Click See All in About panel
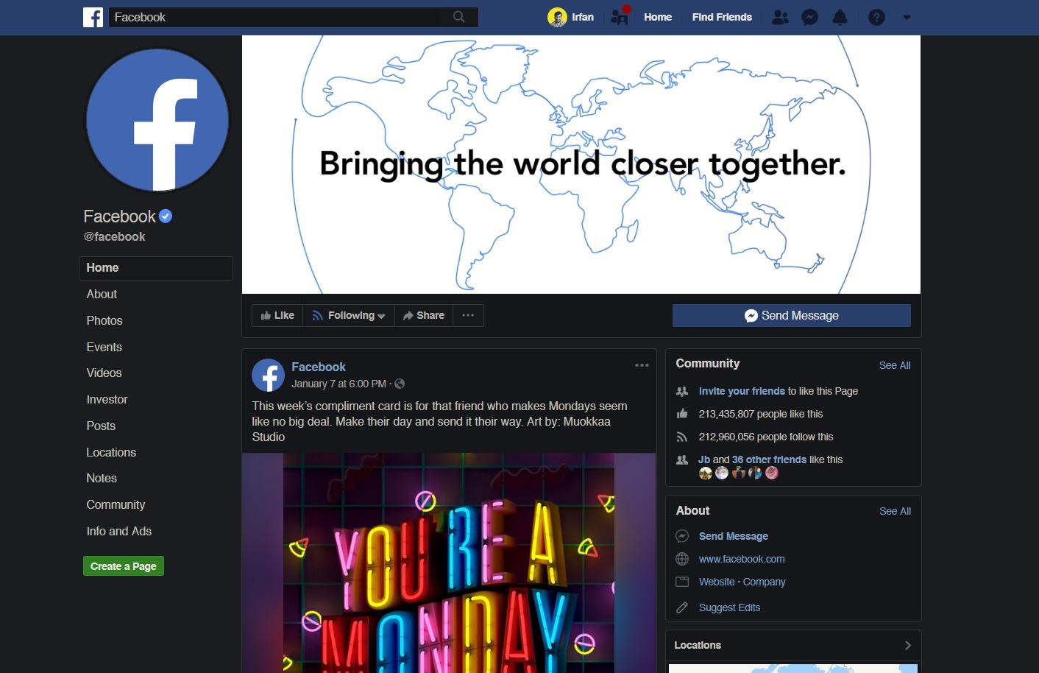Image resolution: width=1039 pixels, height=673 pixels. click(x=895, y=511)
